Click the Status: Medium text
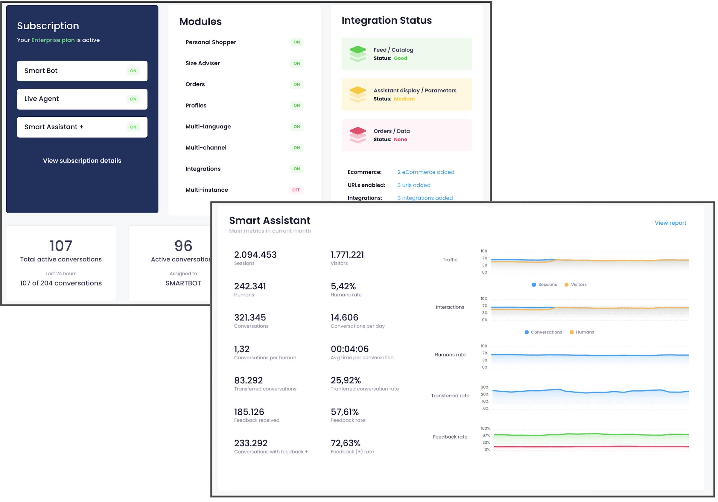This screenshot has width=718, height=502. coord(394,99)
